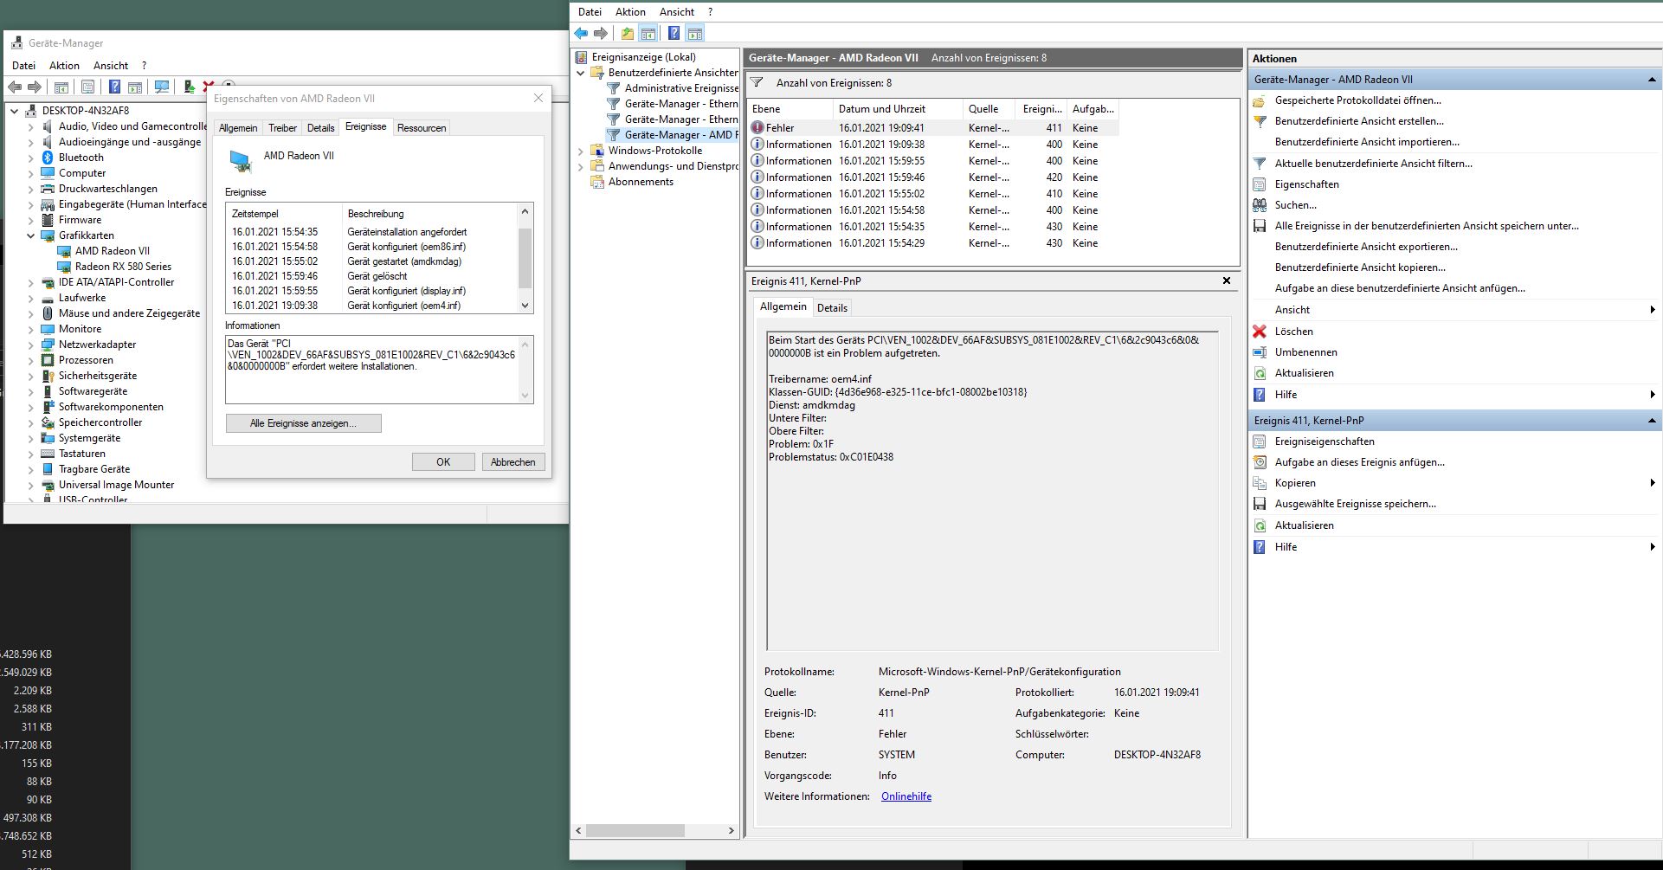Click Bluetooth icon in device tree
Screen dimensions: 1663x870
coord(48,158)
